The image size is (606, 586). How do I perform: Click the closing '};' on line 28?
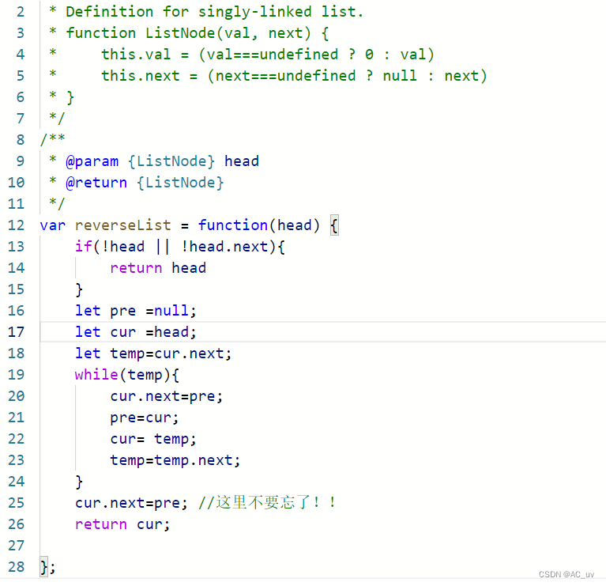pyautogui.click(x=48, y=568)
